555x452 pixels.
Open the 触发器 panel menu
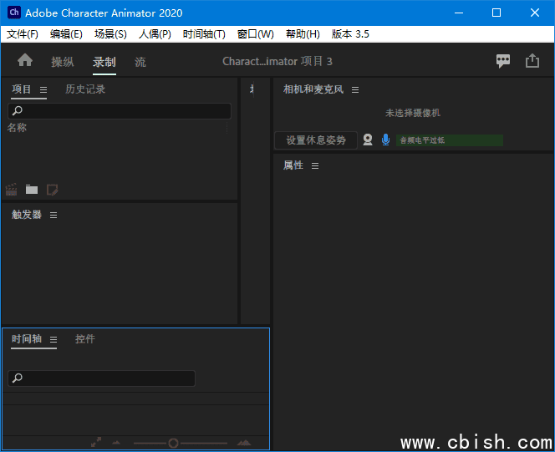(53, 215)
